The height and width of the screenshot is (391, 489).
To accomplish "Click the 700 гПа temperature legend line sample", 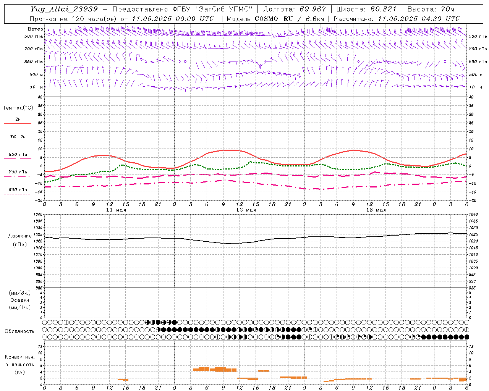I will click(x=18, y=177).
